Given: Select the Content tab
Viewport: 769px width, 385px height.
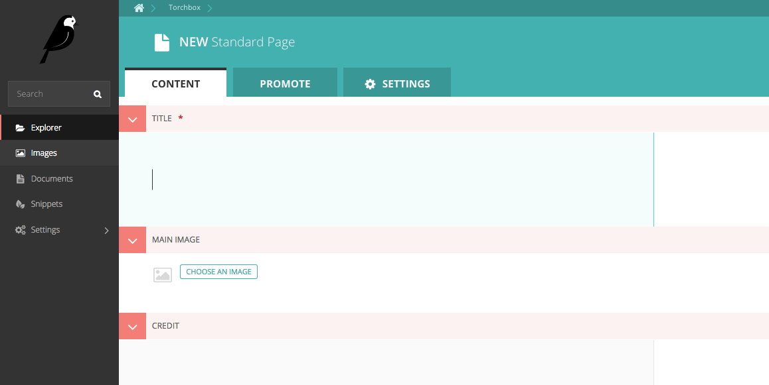Looking at the screenshot, I should tap(175, 83).
